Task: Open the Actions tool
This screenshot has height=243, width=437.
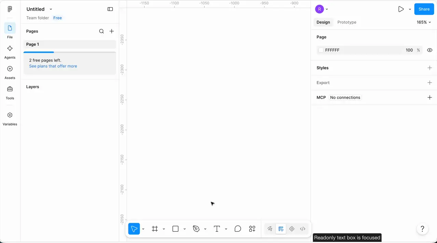Action: tap(252, 229)
